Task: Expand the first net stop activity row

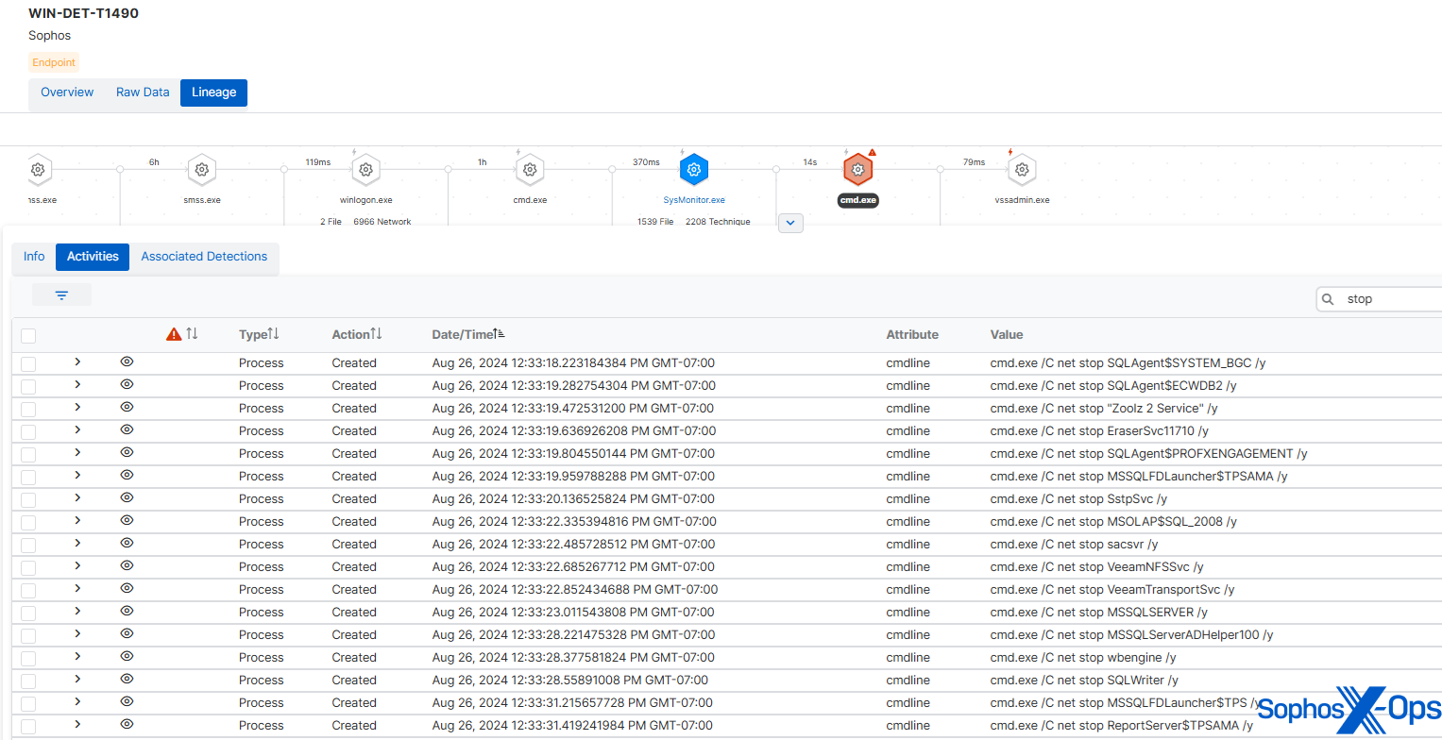Action: (x=77, y=362)
